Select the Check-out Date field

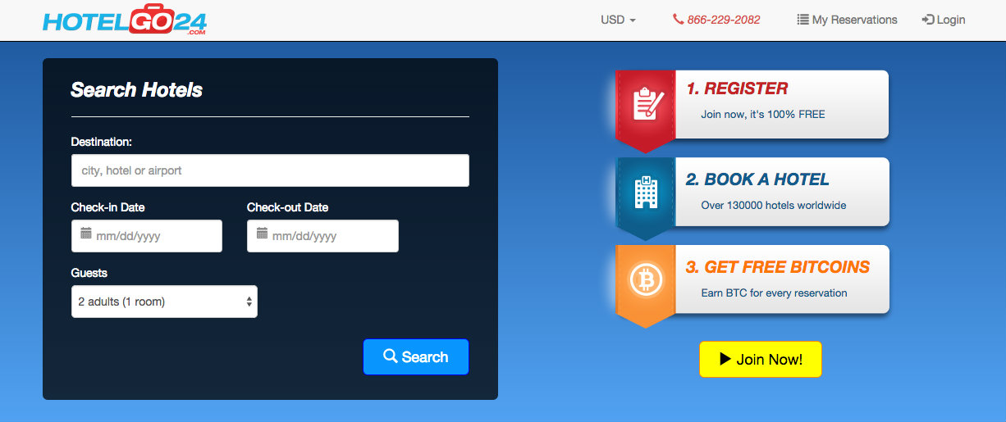tap(322, 236)
